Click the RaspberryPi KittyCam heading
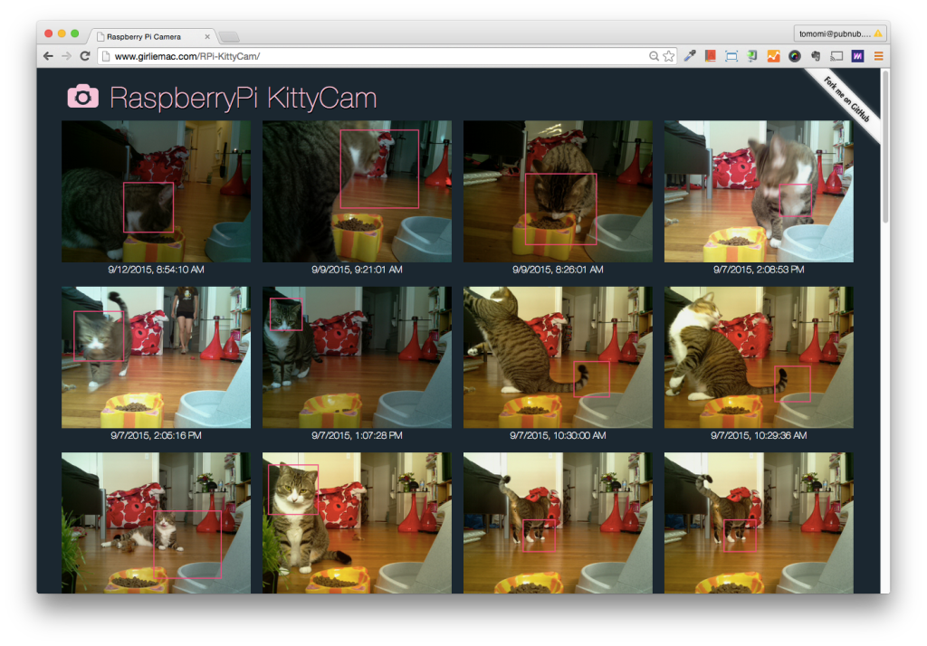 tap(243, 98)
